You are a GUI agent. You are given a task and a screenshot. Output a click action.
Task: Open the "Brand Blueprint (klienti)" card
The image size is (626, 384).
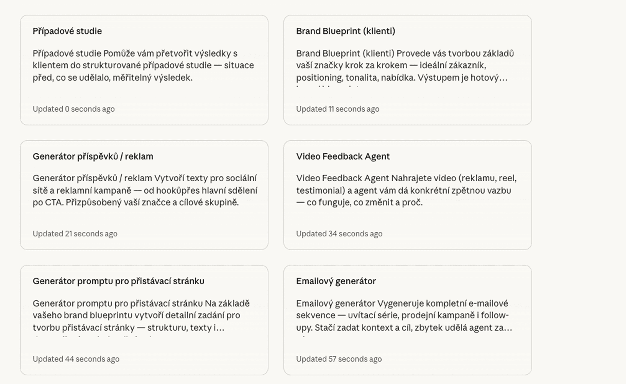(408, 69)
